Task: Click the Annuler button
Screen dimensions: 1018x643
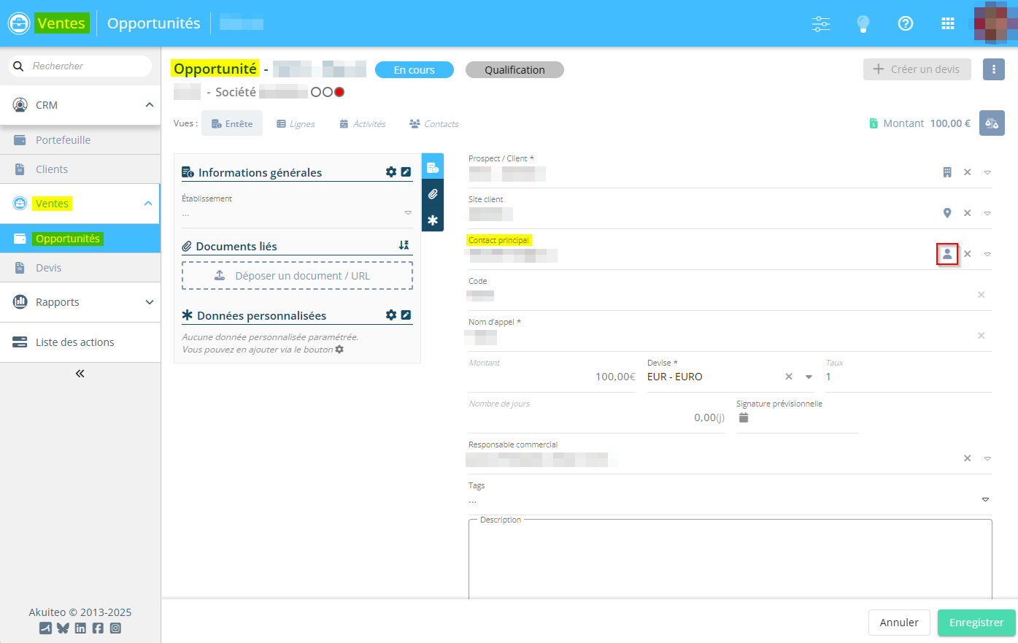Action: pos(898,623)
